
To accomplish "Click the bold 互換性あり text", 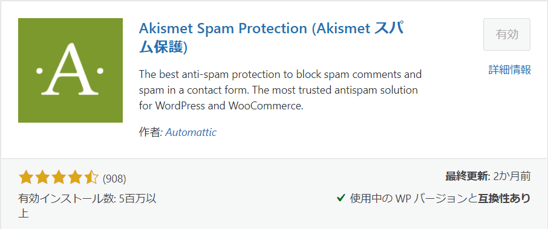I will pos(504,198).
